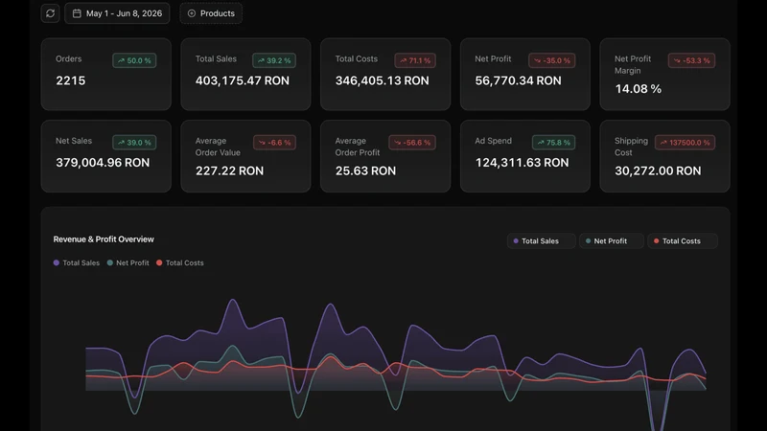Toggle Net Profit series chip in chart header
This screenshot has height=431, width=767.
click(x=611, y=241)
